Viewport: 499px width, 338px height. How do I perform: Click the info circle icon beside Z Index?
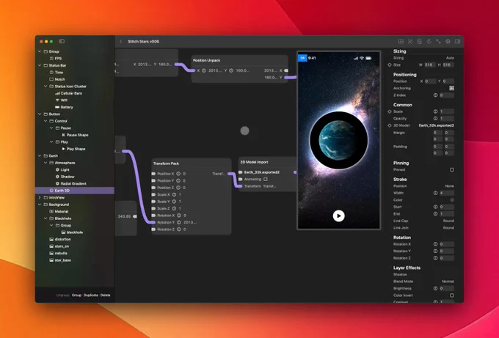(x=435, y=95)
